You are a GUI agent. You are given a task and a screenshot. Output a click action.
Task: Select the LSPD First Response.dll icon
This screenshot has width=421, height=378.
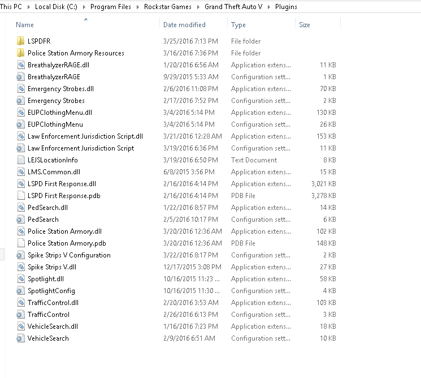tap(21, 183)
